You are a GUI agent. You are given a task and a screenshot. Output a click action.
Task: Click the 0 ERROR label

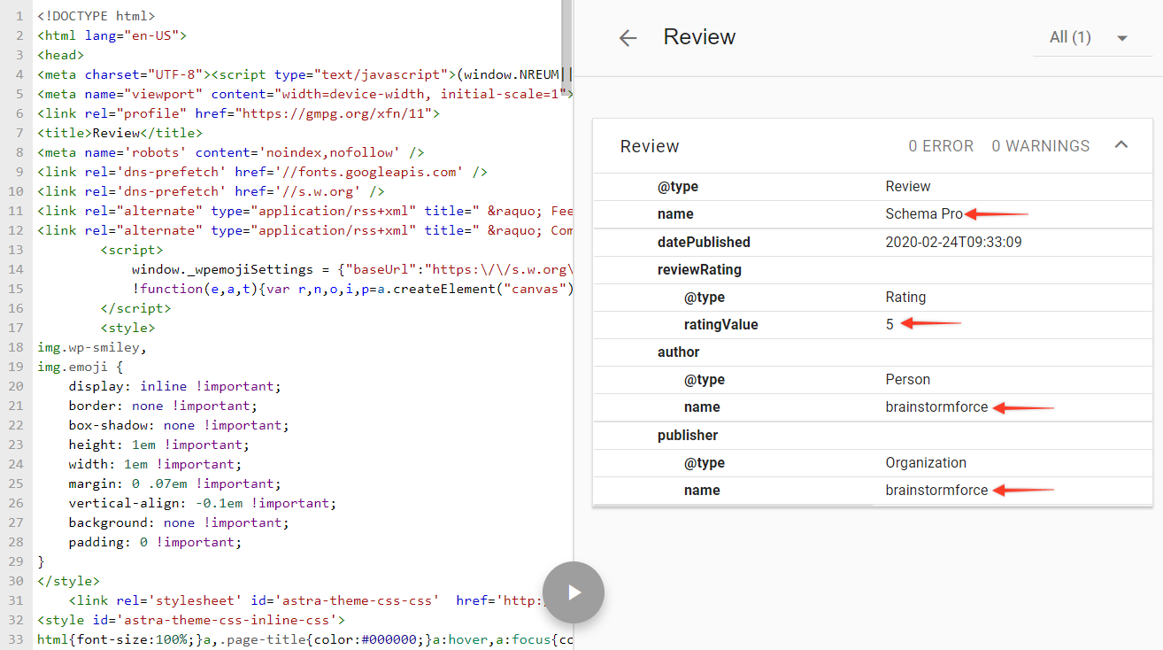point(941,146)
